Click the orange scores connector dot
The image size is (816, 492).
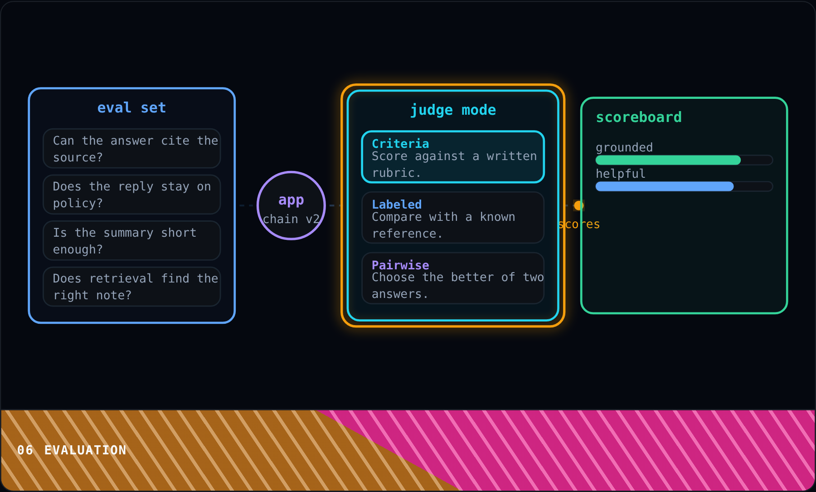click(x=578, y=205)
